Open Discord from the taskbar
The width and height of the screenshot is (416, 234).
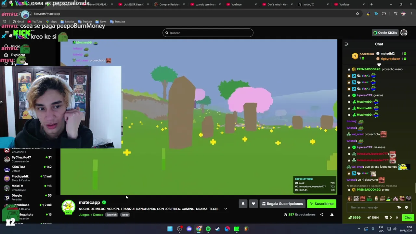189,229
